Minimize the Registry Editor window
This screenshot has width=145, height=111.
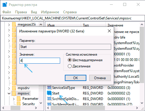click(x=111, y=4)
